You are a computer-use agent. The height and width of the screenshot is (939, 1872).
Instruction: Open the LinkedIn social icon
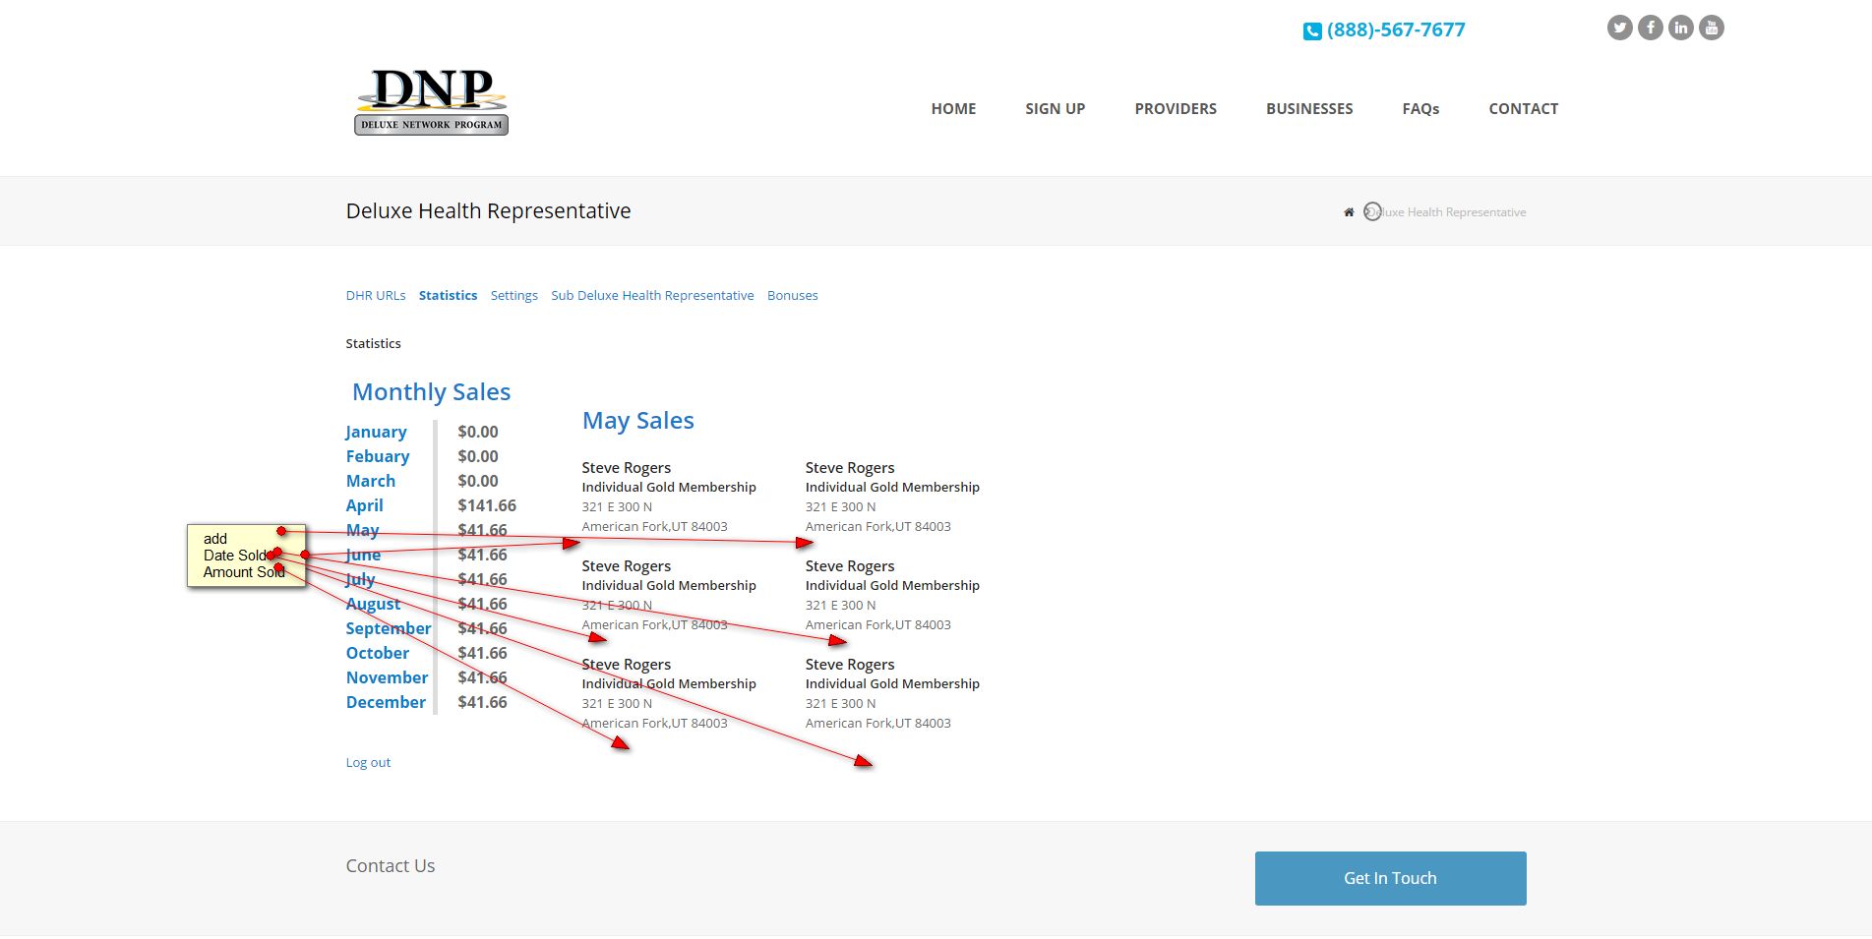tap(1681, 28)
